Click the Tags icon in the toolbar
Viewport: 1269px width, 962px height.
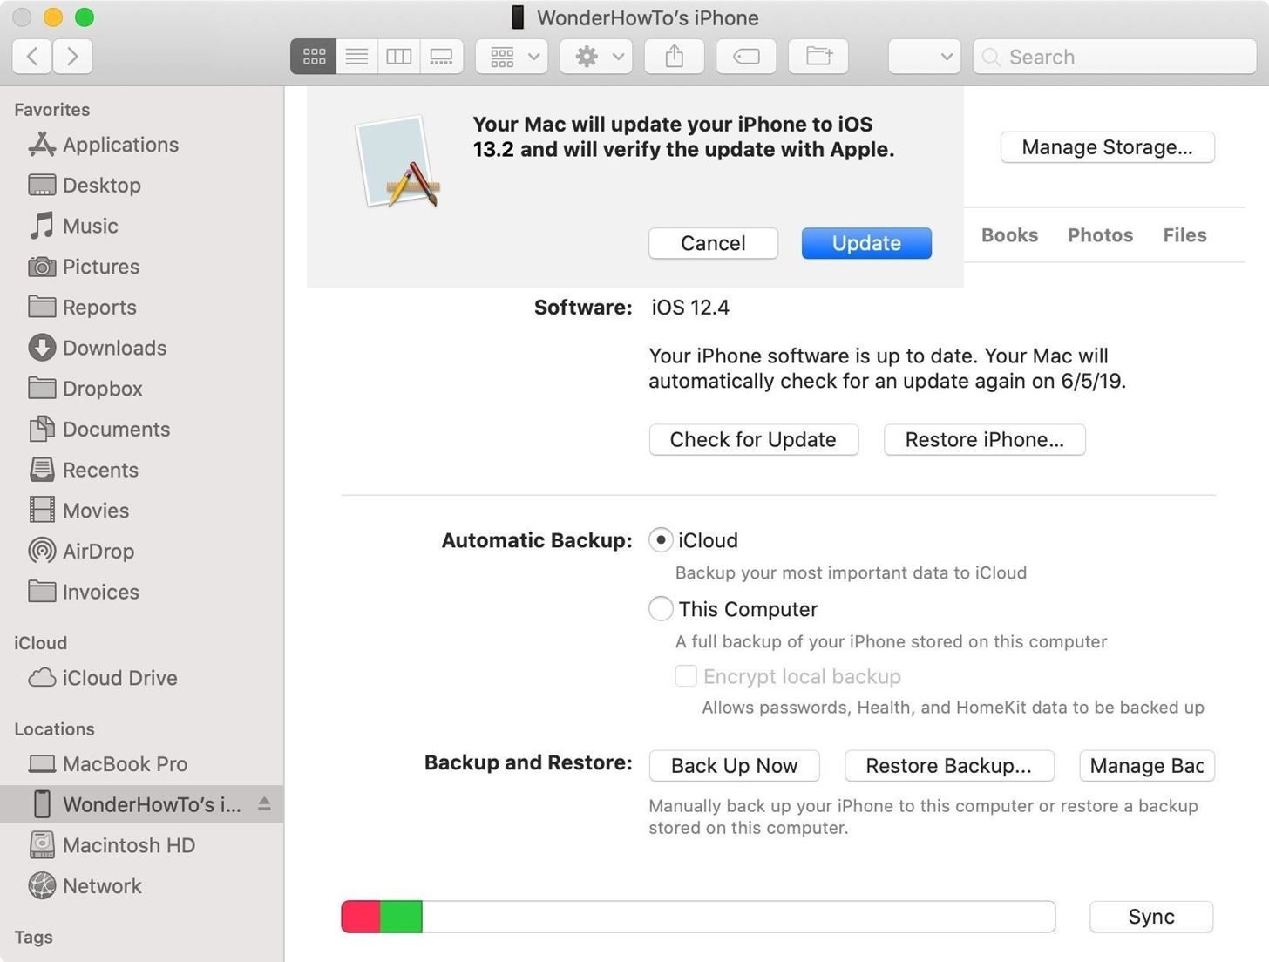(x=745, y=56)
